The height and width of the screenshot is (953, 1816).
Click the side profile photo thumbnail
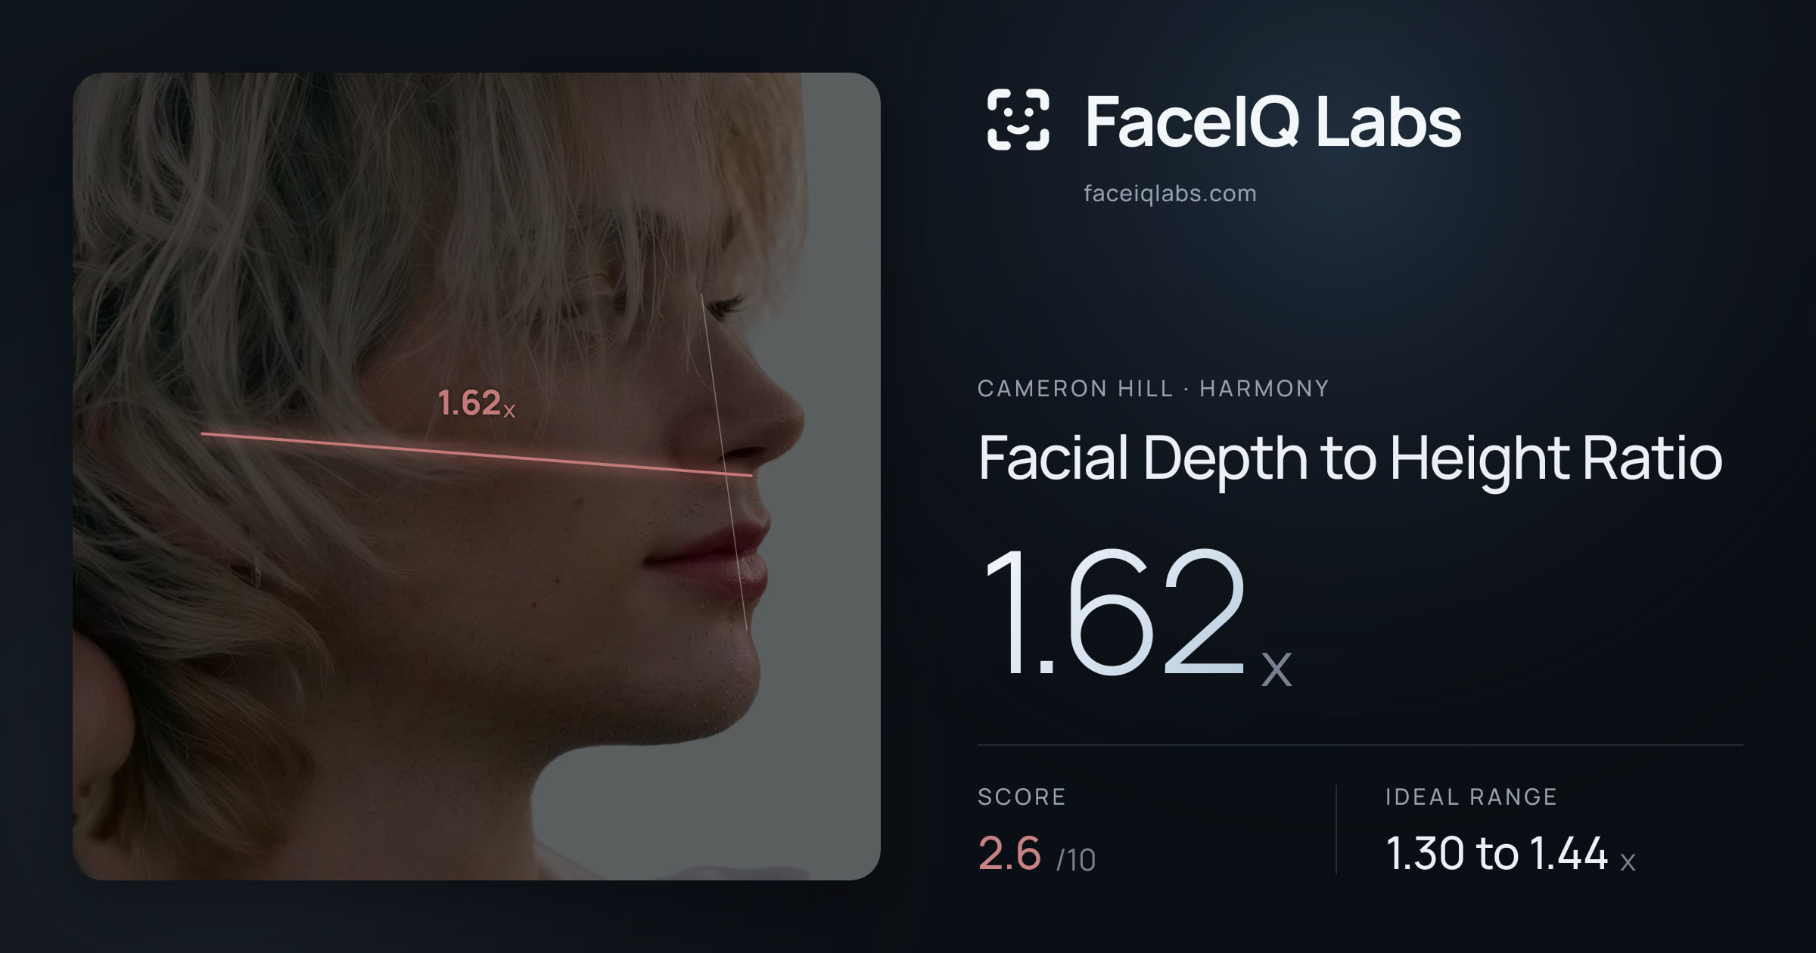tap(477, 476)
